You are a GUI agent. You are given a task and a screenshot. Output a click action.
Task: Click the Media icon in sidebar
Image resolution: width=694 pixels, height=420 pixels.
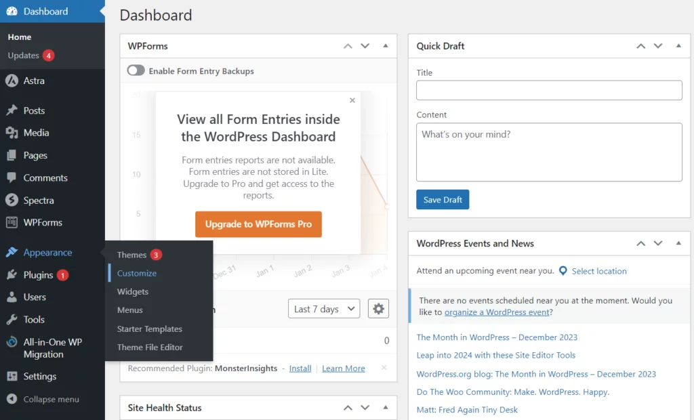click(12, 132)
